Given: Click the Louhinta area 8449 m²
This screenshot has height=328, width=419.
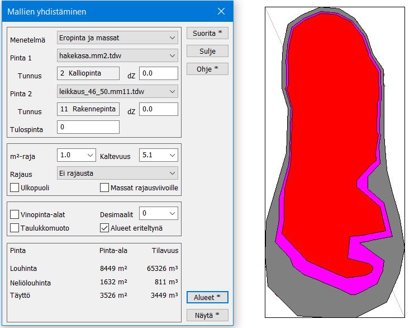Looking at the screenshot, I should point(113,268).
